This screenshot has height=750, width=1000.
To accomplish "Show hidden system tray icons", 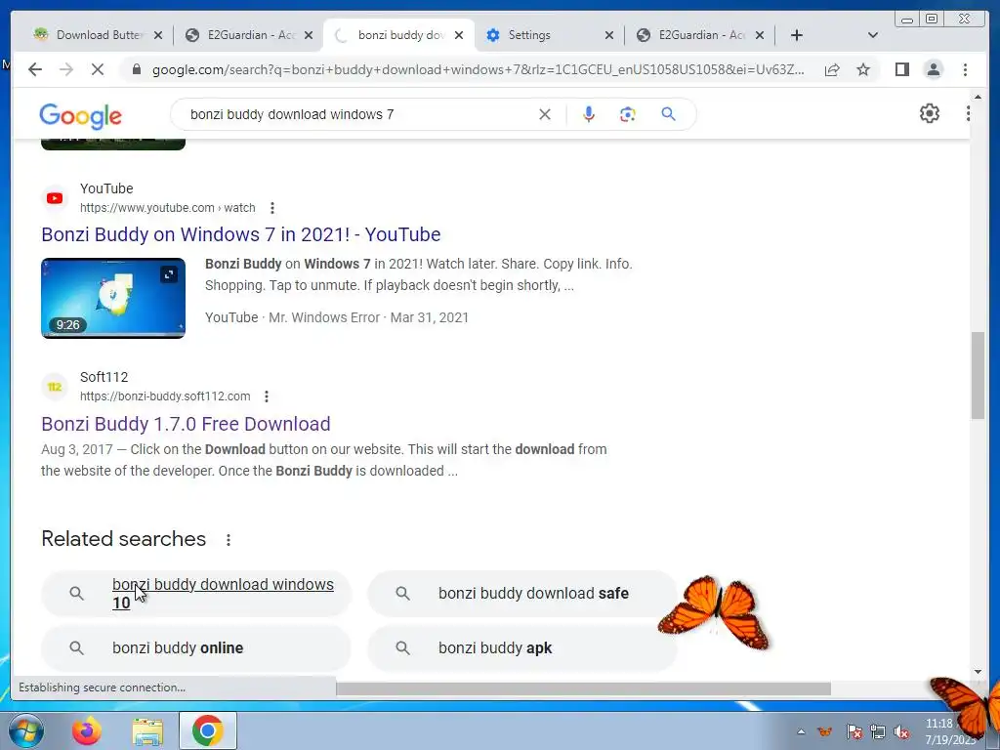I will click(x=801, y=731).
